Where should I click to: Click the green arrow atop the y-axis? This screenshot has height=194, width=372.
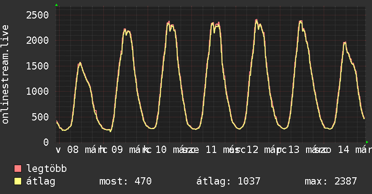56,5
